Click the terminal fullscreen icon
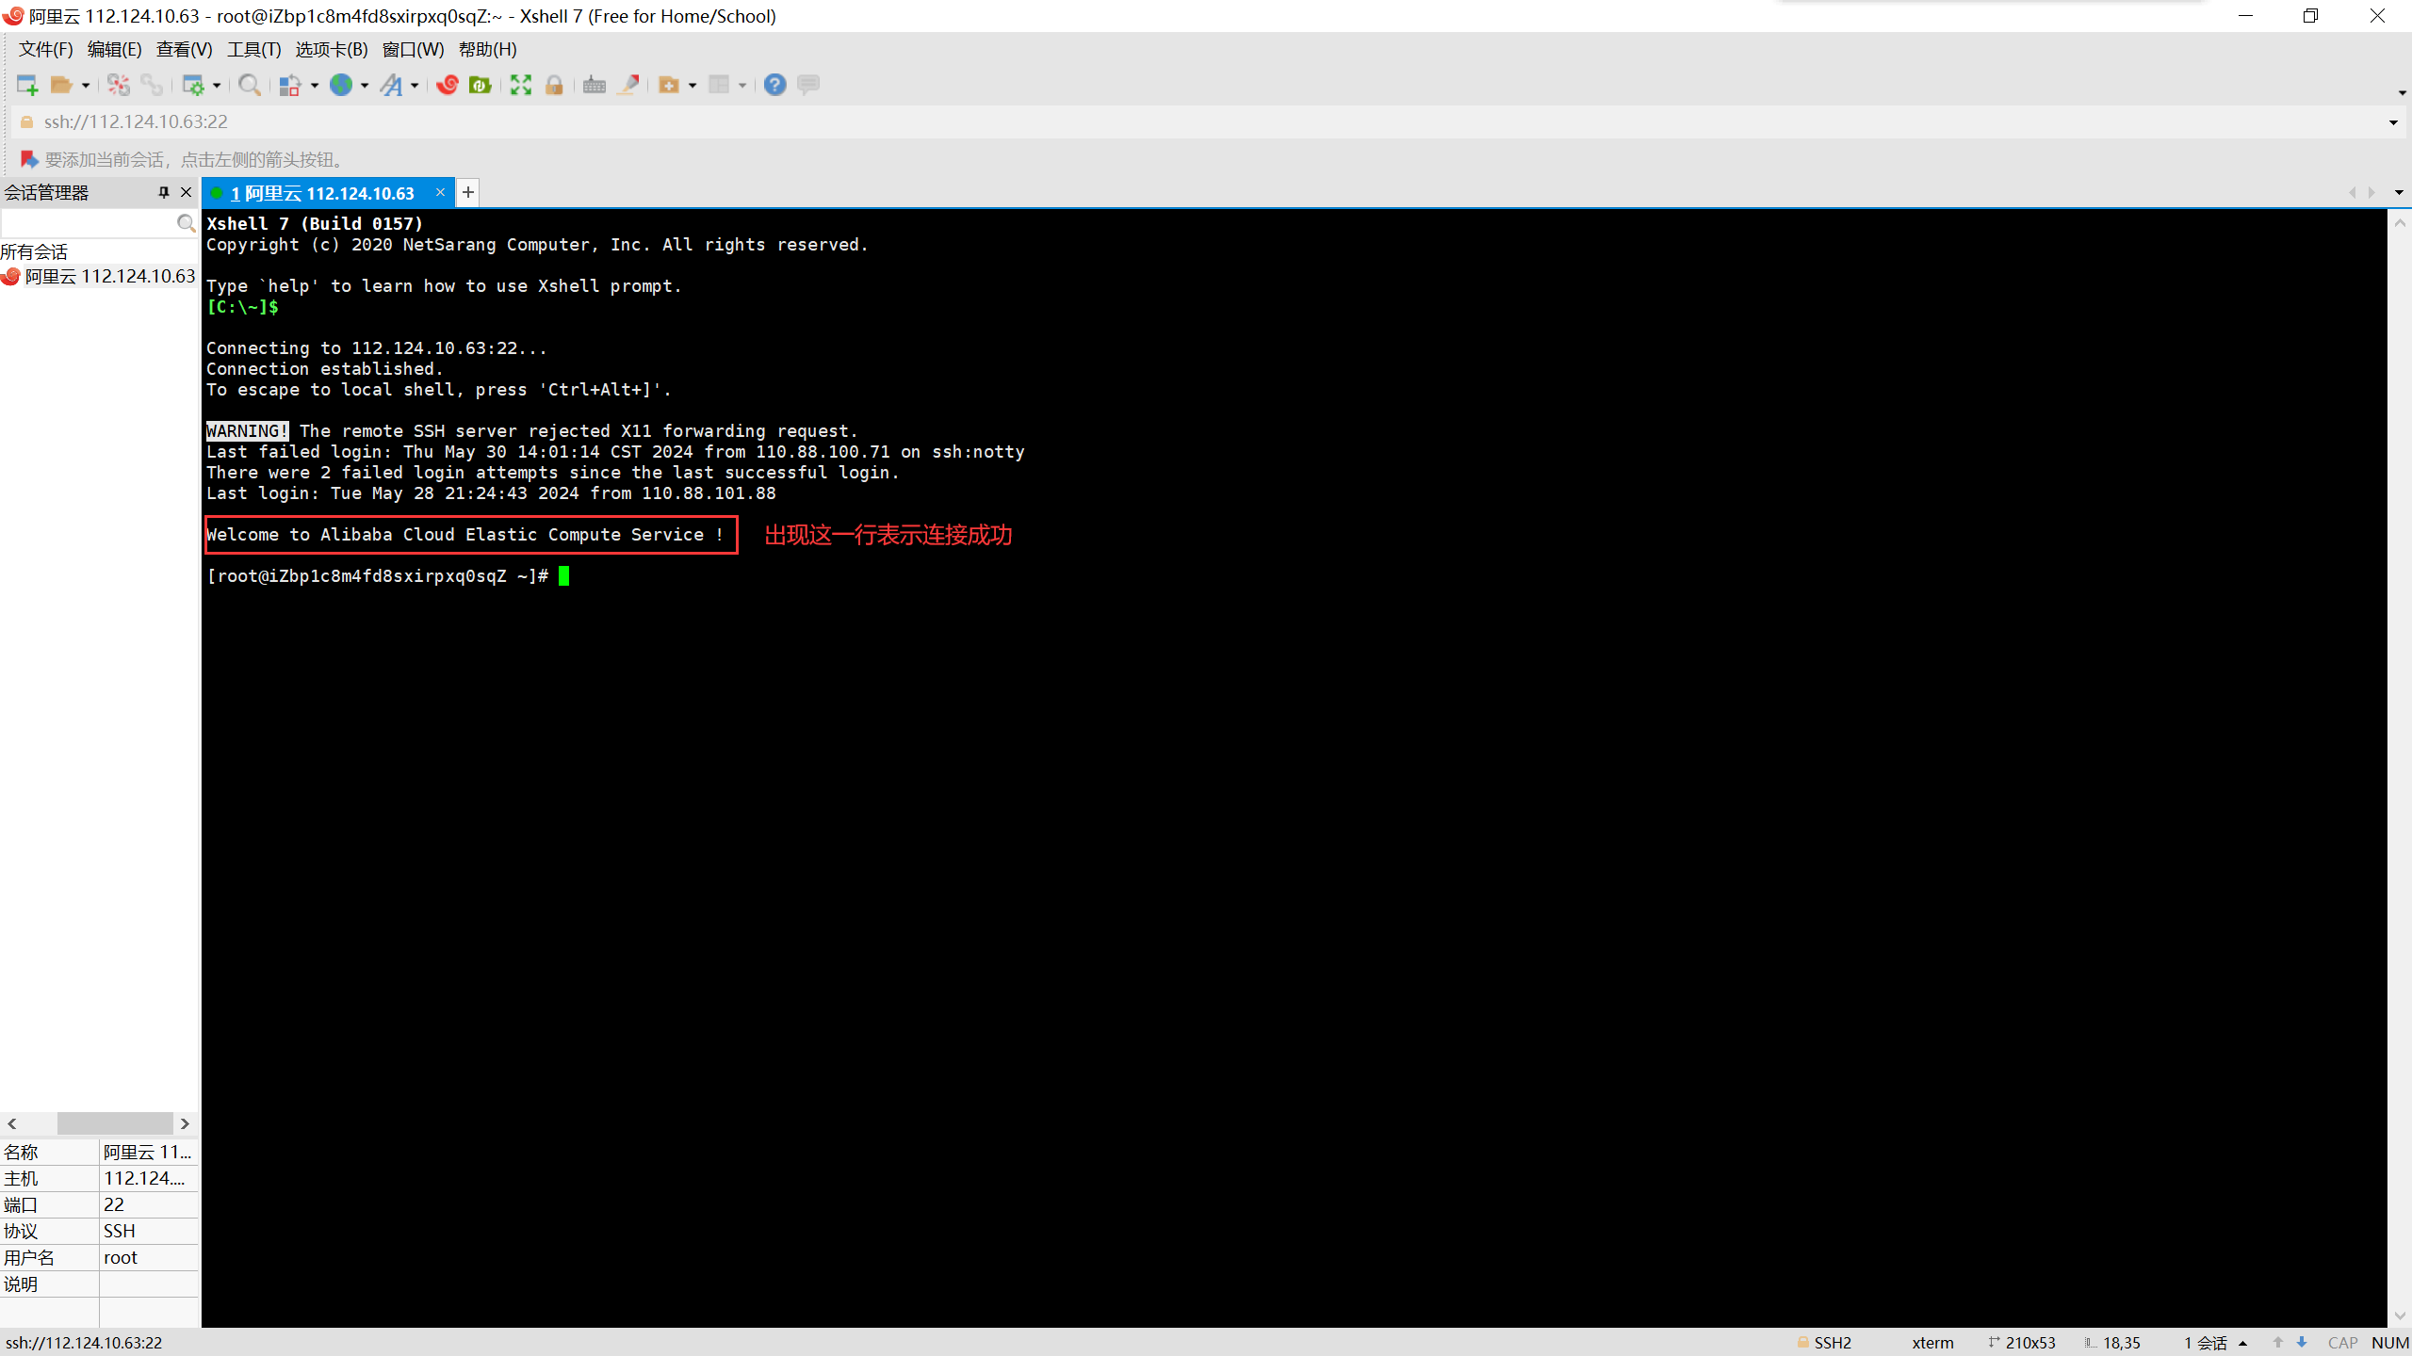 pos(522,85)
